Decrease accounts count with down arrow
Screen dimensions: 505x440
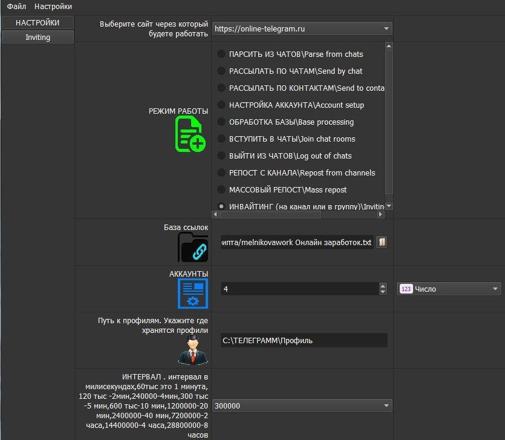pyautogui.click(x=383, y=292)
